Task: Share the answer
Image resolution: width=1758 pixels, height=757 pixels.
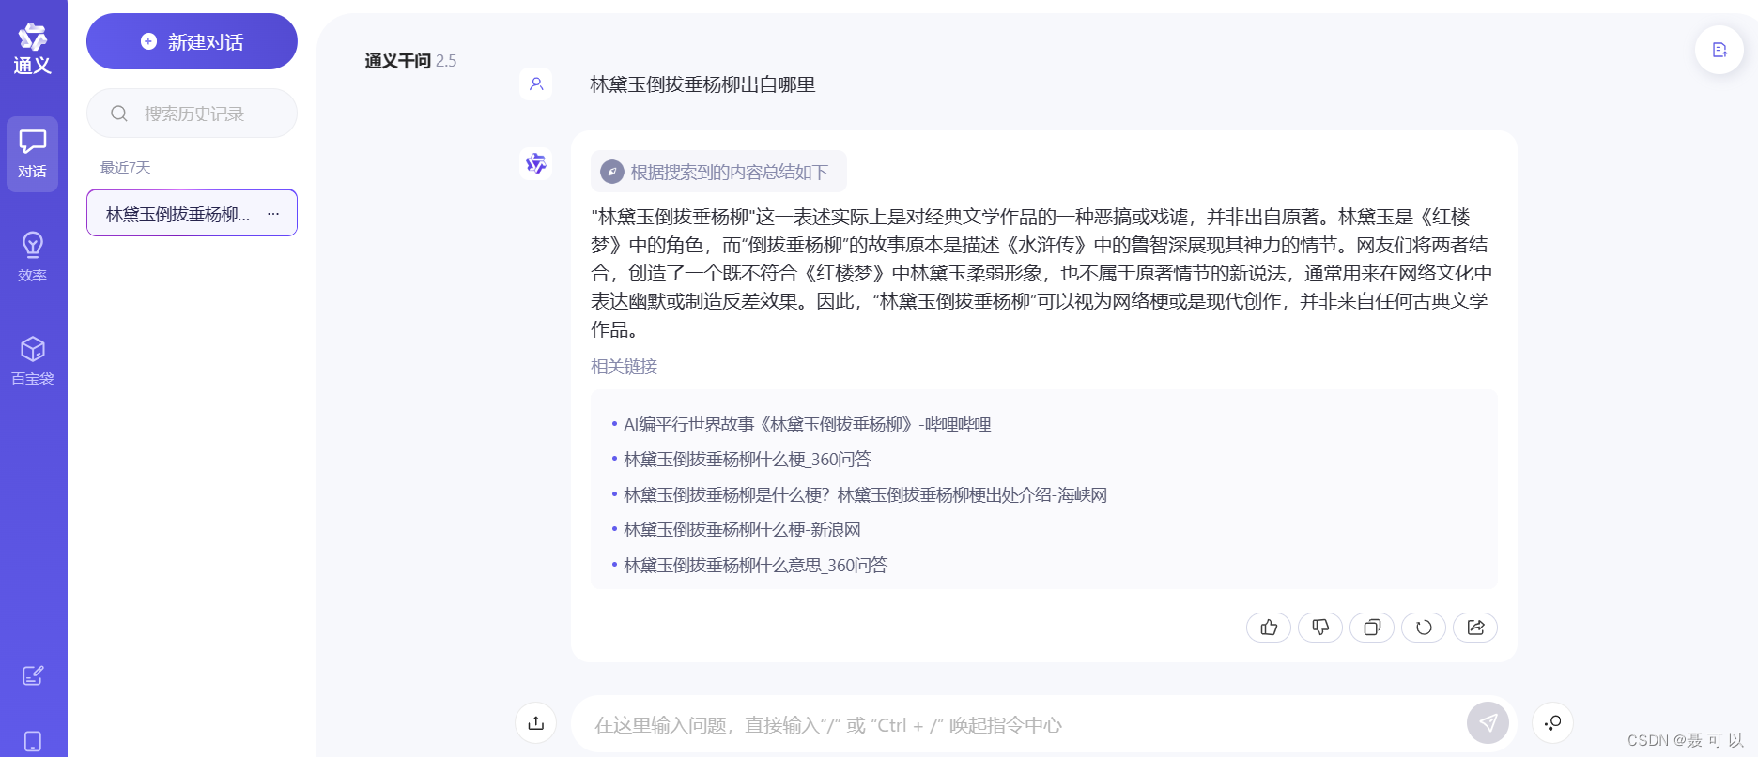Action: coord(1475,628)
